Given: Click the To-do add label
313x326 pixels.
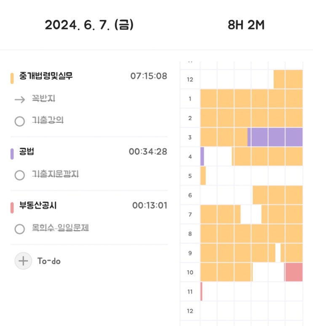Looking at the screenshot, I should click(49, 261).
